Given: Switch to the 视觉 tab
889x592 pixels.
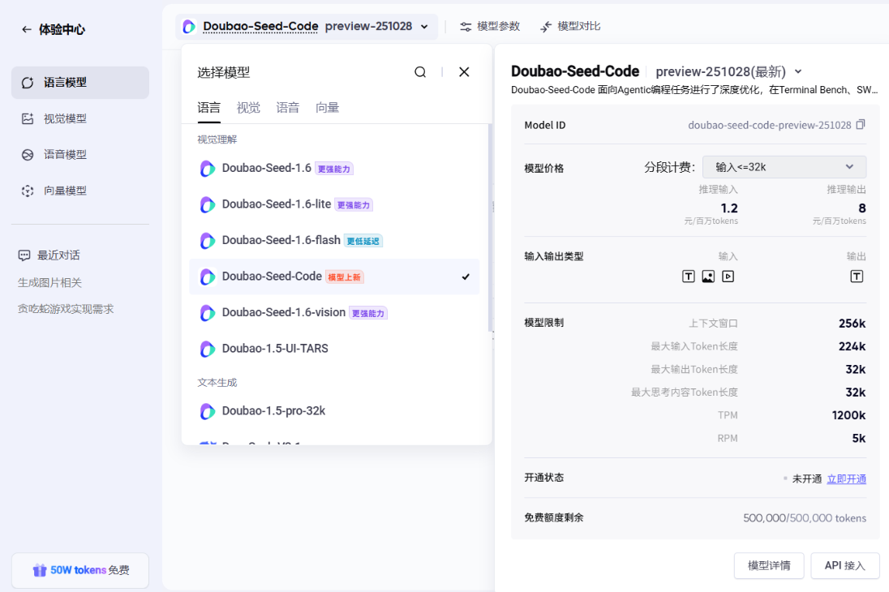Looking at the screenshot, I should pyautogui.click(x=248, y=108).
